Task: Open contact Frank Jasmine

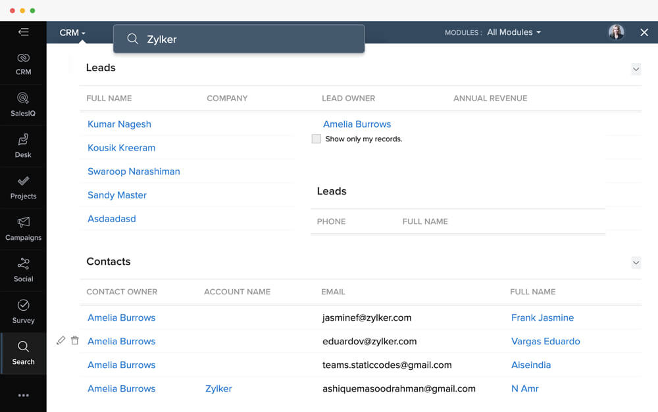Action: coord(542,317)
